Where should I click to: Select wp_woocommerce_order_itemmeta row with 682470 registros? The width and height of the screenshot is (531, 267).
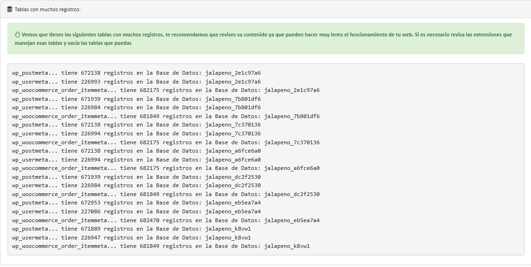point(166,220)
